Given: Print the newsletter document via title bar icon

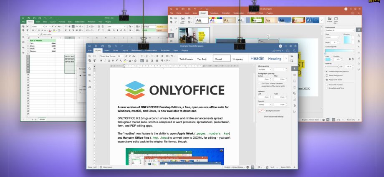Looking at the screenshot, I should point(103,46).
